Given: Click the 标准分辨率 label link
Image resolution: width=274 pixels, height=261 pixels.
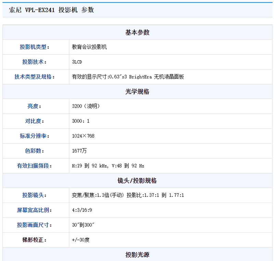Looking at the screenshot, I should point(34,136).
